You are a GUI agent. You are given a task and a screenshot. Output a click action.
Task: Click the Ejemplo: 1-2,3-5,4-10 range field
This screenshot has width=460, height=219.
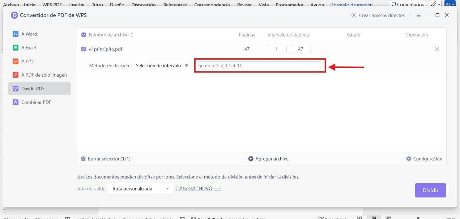click(258, 66)
